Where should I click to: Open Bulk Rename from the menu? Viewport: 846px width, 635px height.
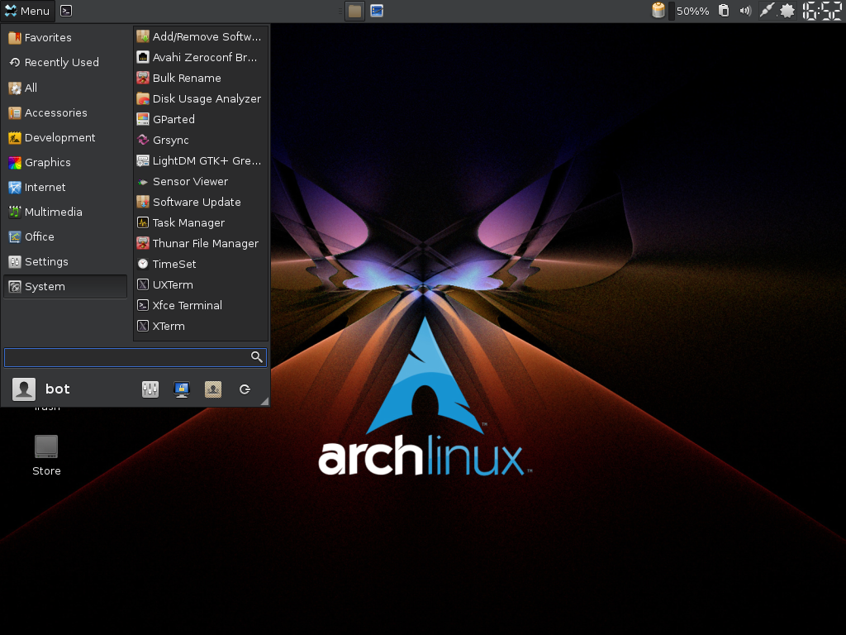coord(201,78)
